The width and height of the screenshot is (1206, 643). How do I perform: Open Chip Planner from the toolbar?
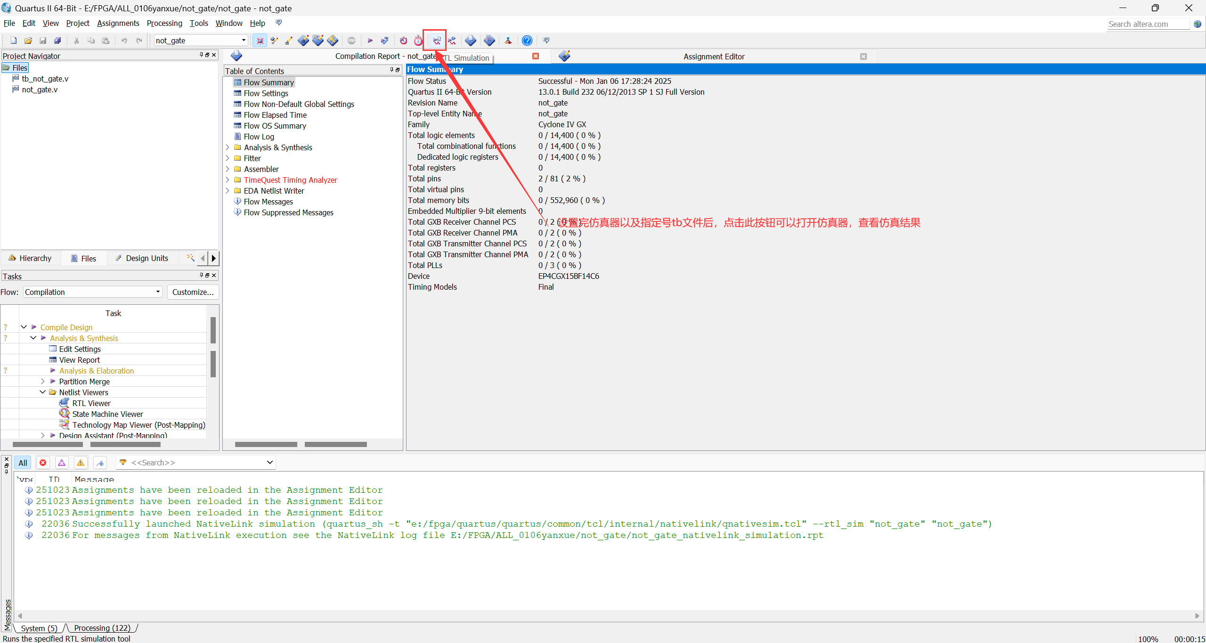click(333, 41)
